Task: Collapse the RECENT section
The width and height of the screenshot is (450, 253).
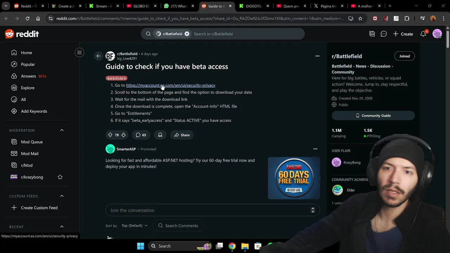Action: [62, 227]
